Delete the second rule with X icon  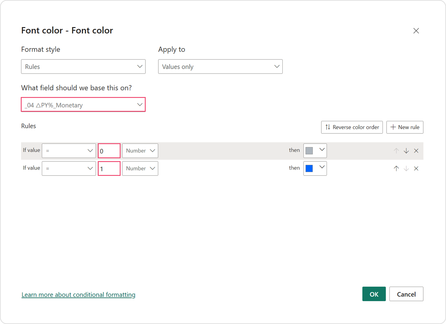[416, 169]
